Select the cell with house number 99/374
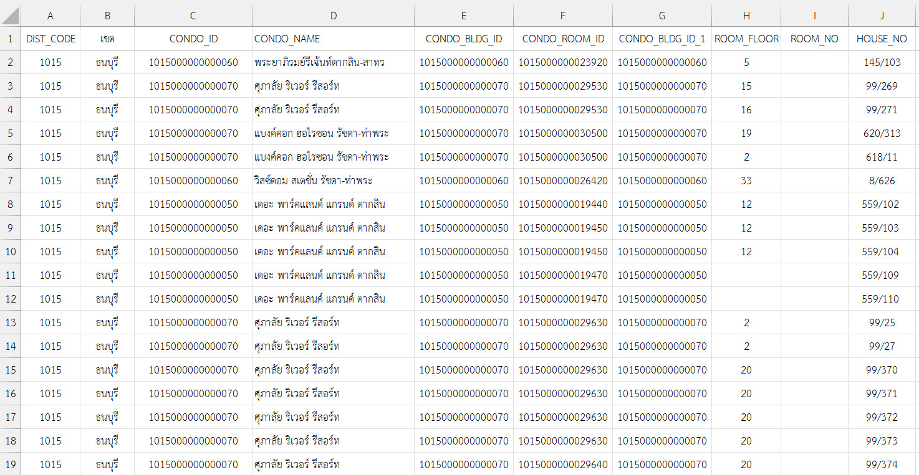This screenshot has height=475, width=919. pos(882,464)
